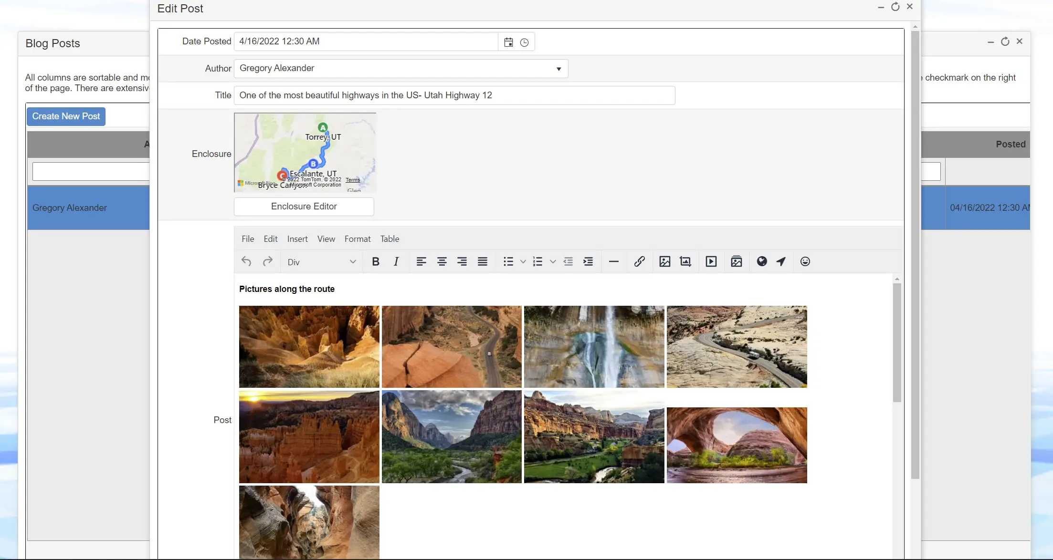Expand numbered list style options
This screenshot has height=560, width=1053.
553,261
